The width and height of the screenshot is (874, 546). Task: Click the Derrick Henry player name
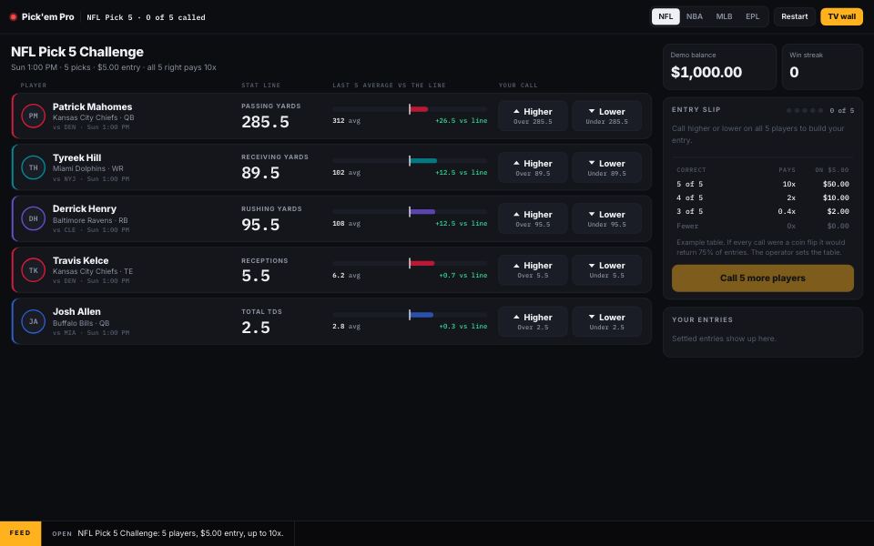(x=85, y=209)
